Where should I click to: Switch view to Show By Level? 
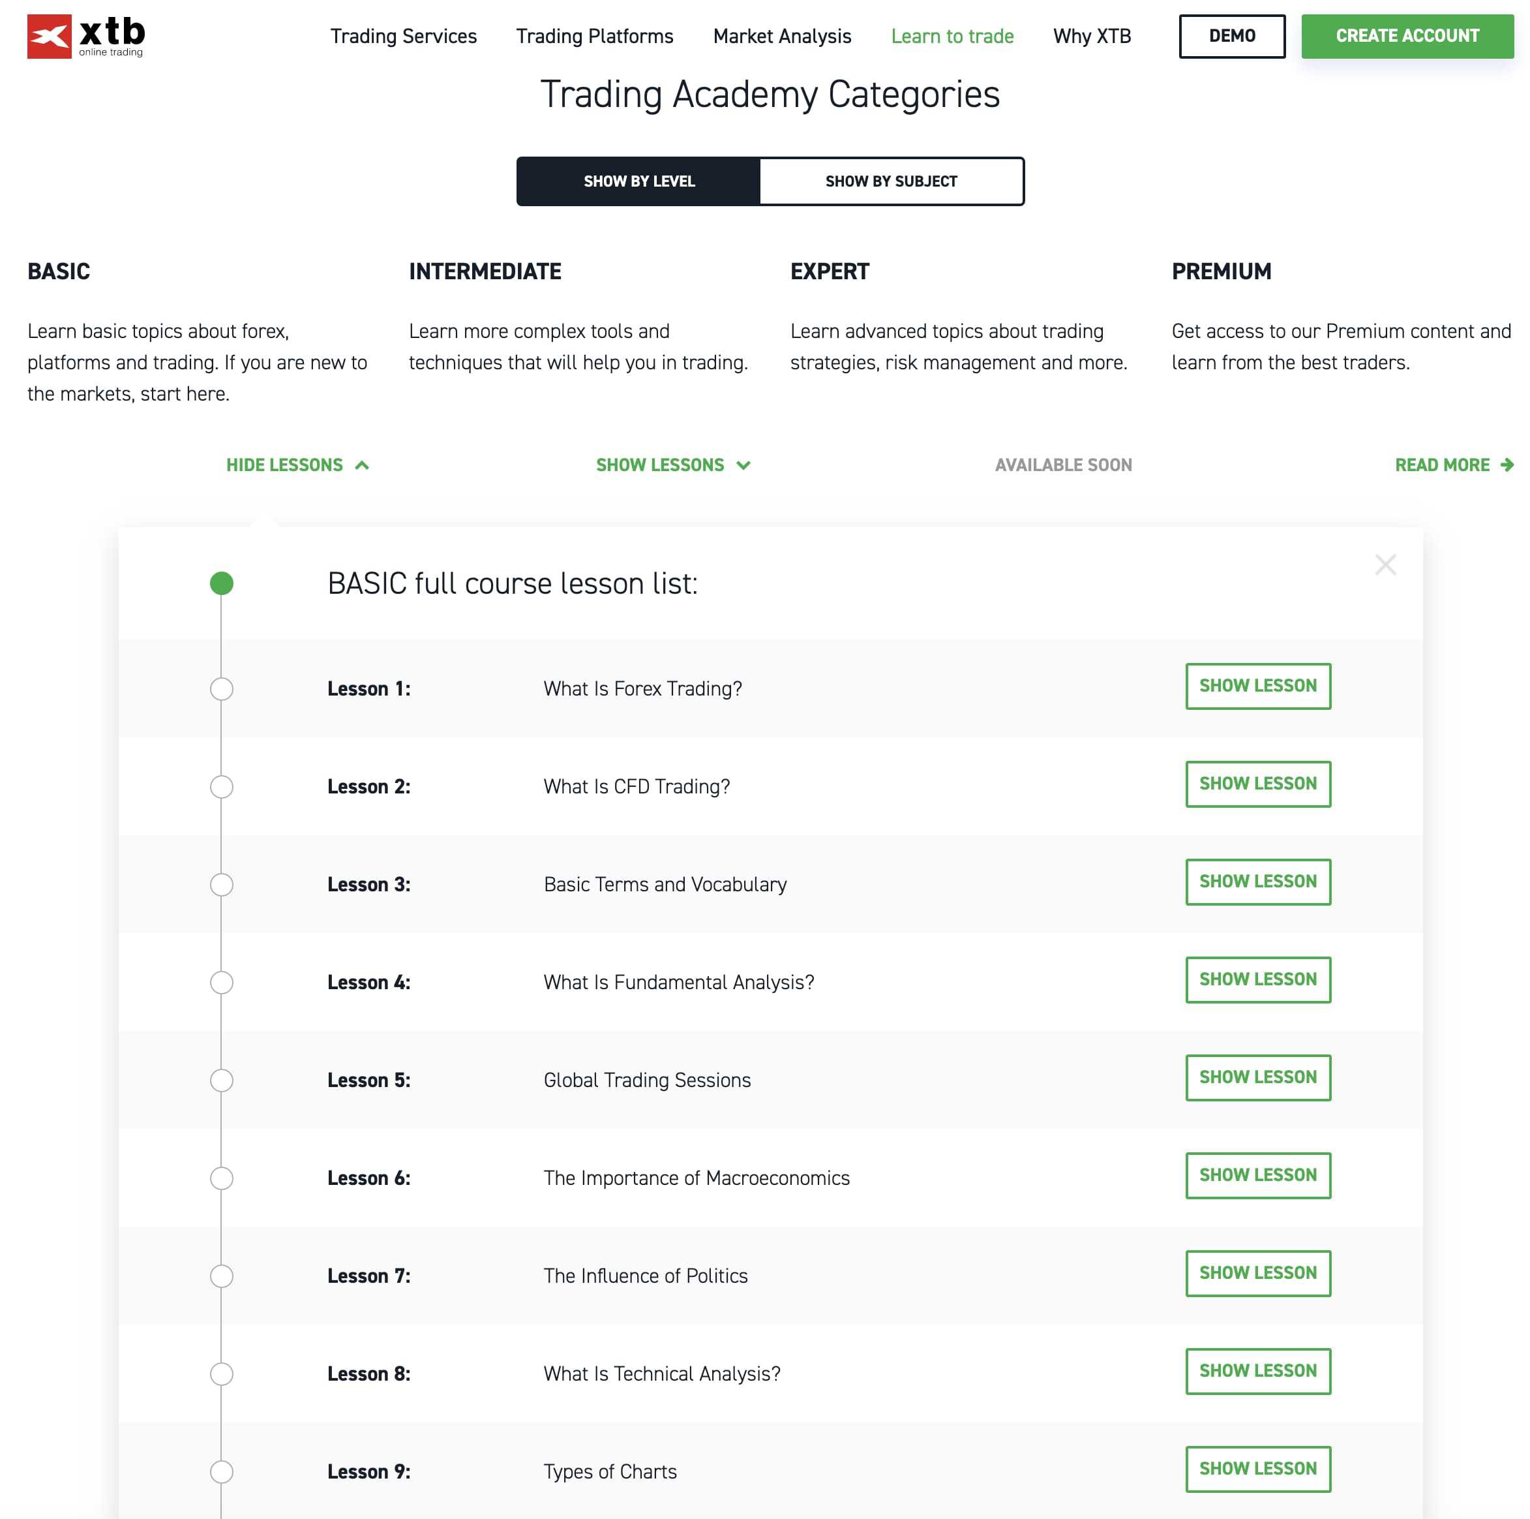(x=639, y=181)
